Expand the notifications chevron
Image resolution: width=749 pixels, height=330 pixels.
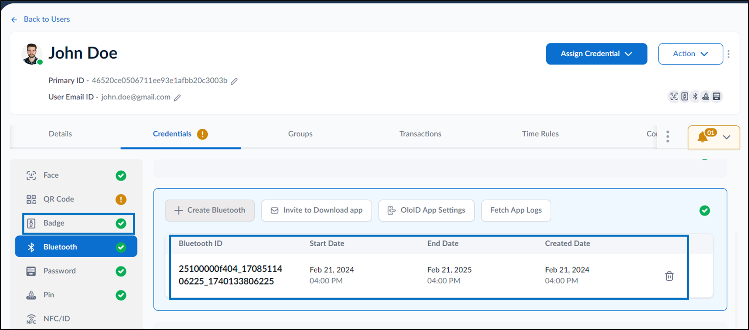(727, 137)
